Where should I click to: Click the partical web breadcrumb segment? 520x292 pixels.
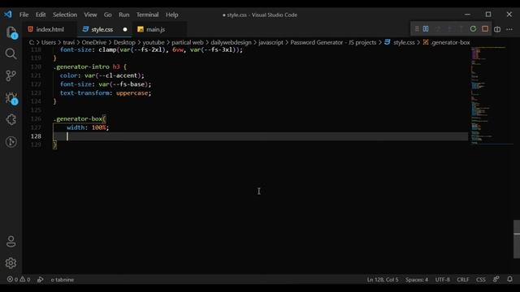pos(188,42)
